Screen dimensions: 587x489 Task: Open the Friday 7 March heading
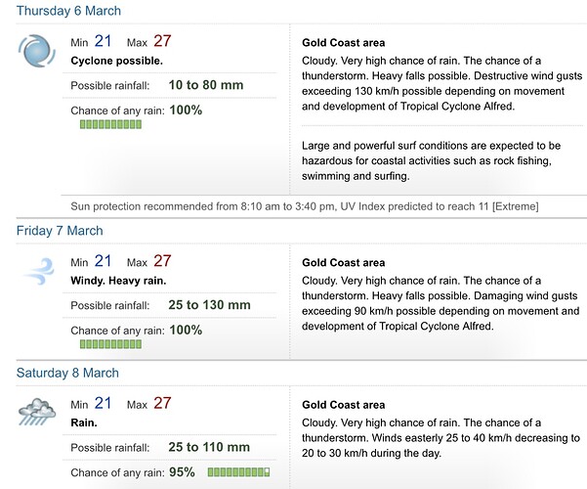[60, 230]
